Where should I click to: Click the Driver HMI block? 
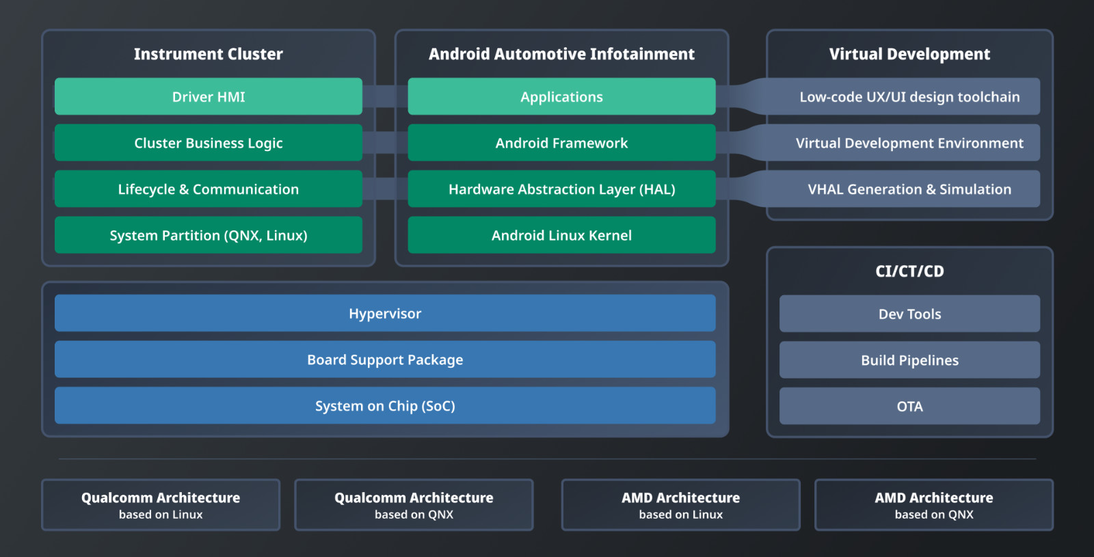tap(208, 97)
